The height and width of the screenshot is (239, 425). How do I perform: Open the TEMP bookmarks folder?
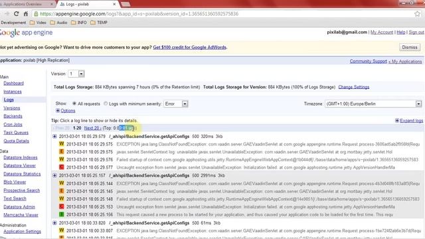(99, 23)
